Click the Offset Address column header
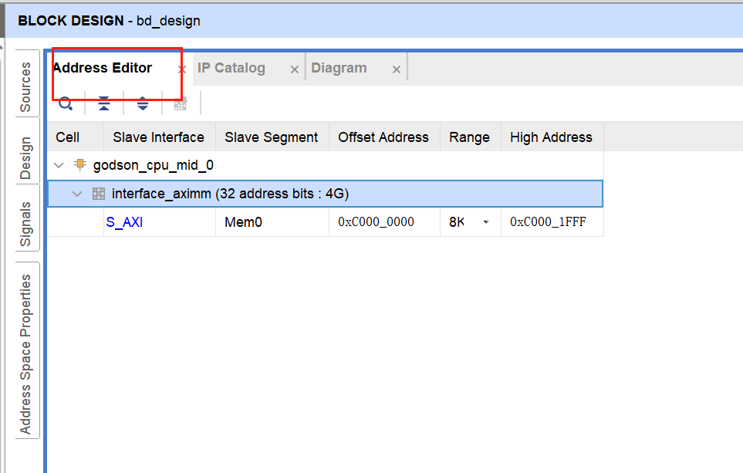 tap(383, 137)
